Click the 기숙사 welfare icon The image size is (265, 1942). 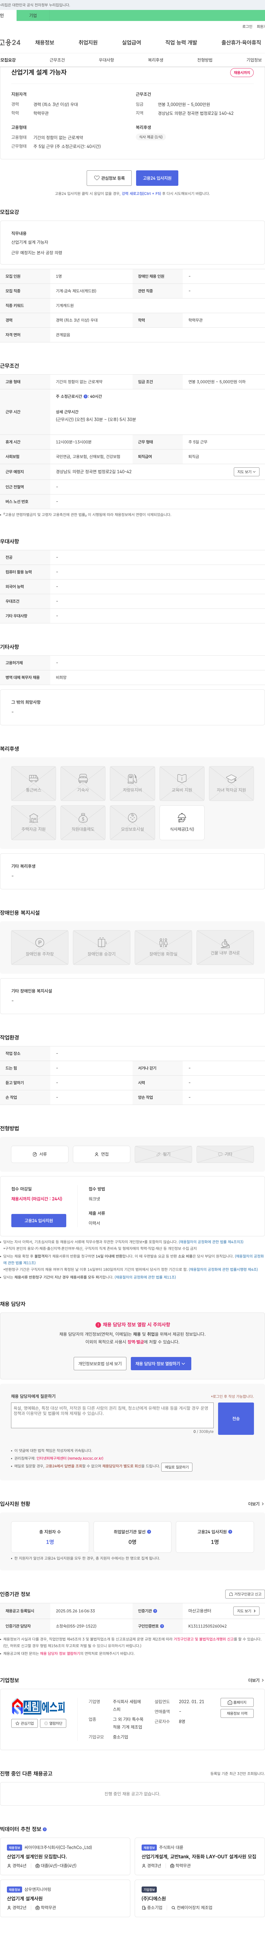[83, 783]
